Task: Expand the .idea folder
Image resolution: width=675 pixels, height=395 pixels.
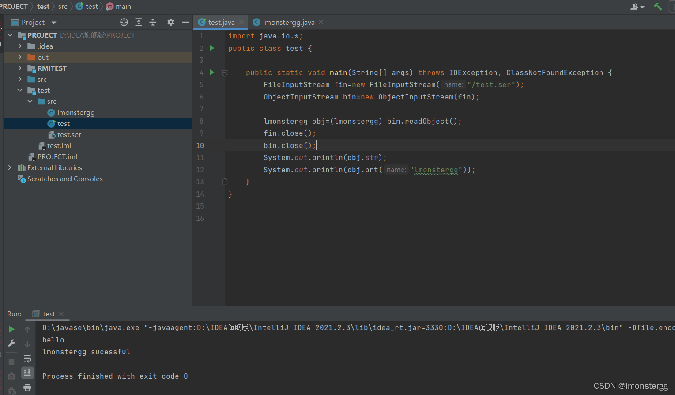Action: [20, 46]
